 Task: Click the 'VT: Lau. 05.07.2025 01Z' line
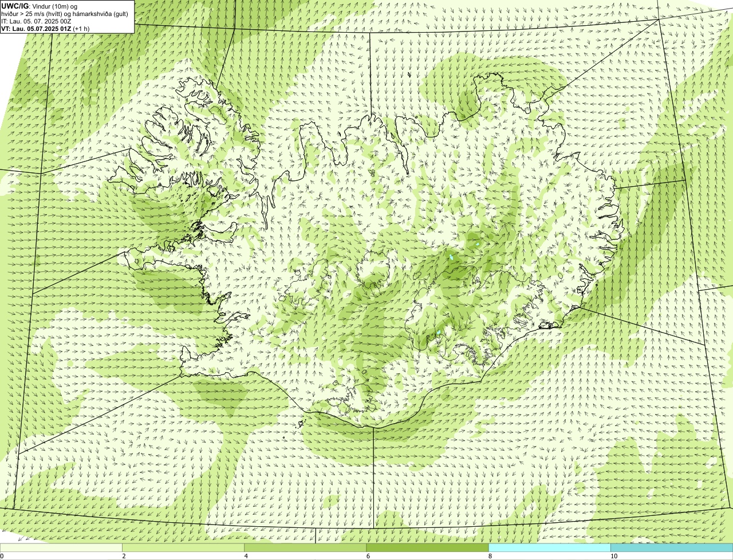(44, 29)
